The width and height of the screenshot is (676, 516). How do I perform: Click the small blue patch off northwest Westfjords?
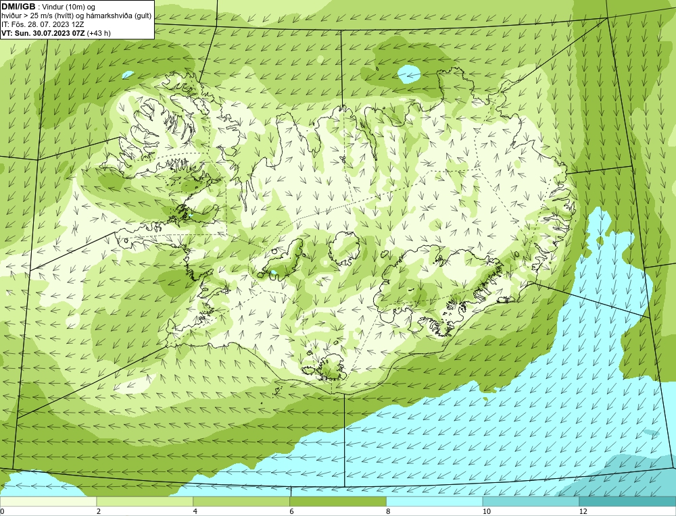[x=128, y=74]
